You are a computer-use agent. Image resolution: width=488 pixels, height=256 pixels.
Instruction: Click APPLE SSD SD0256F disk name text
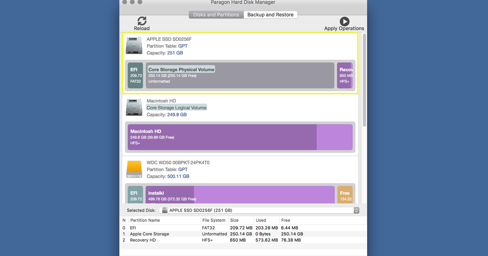pos(169,39)
